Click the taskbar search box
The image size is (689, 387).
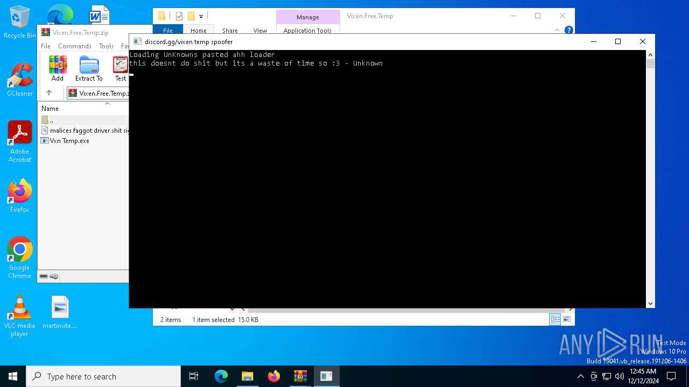click(x=103, y=376)
